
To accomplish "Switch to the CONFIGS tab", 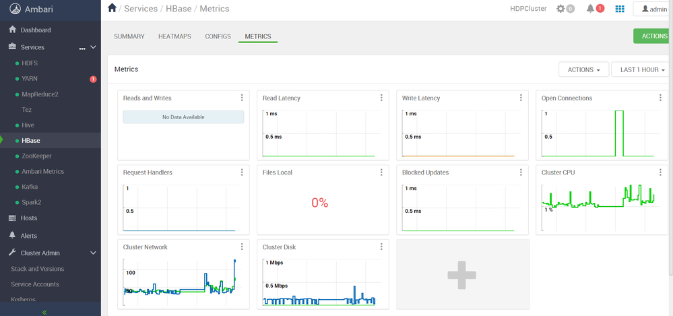I will [x=218, y=36].
